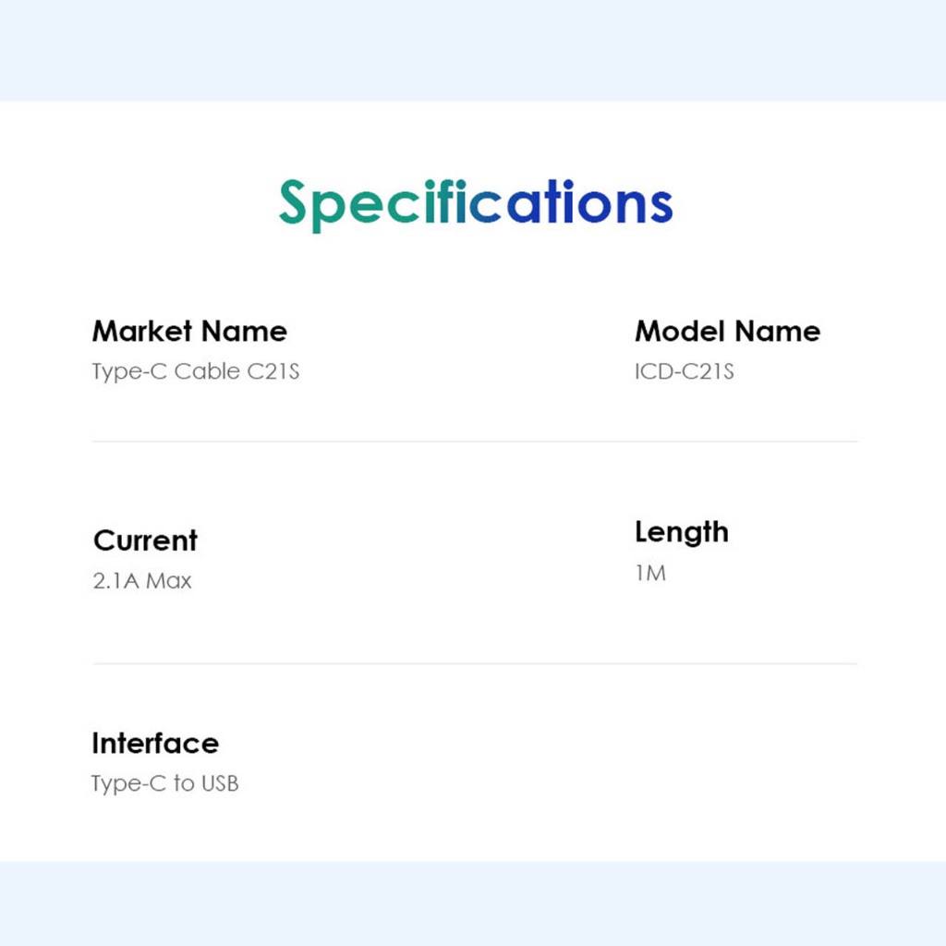Click the Type-C to USB value

pos(164,783)
